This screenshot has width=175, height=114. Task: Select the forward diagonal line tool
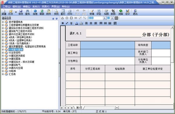coord(80,18)
